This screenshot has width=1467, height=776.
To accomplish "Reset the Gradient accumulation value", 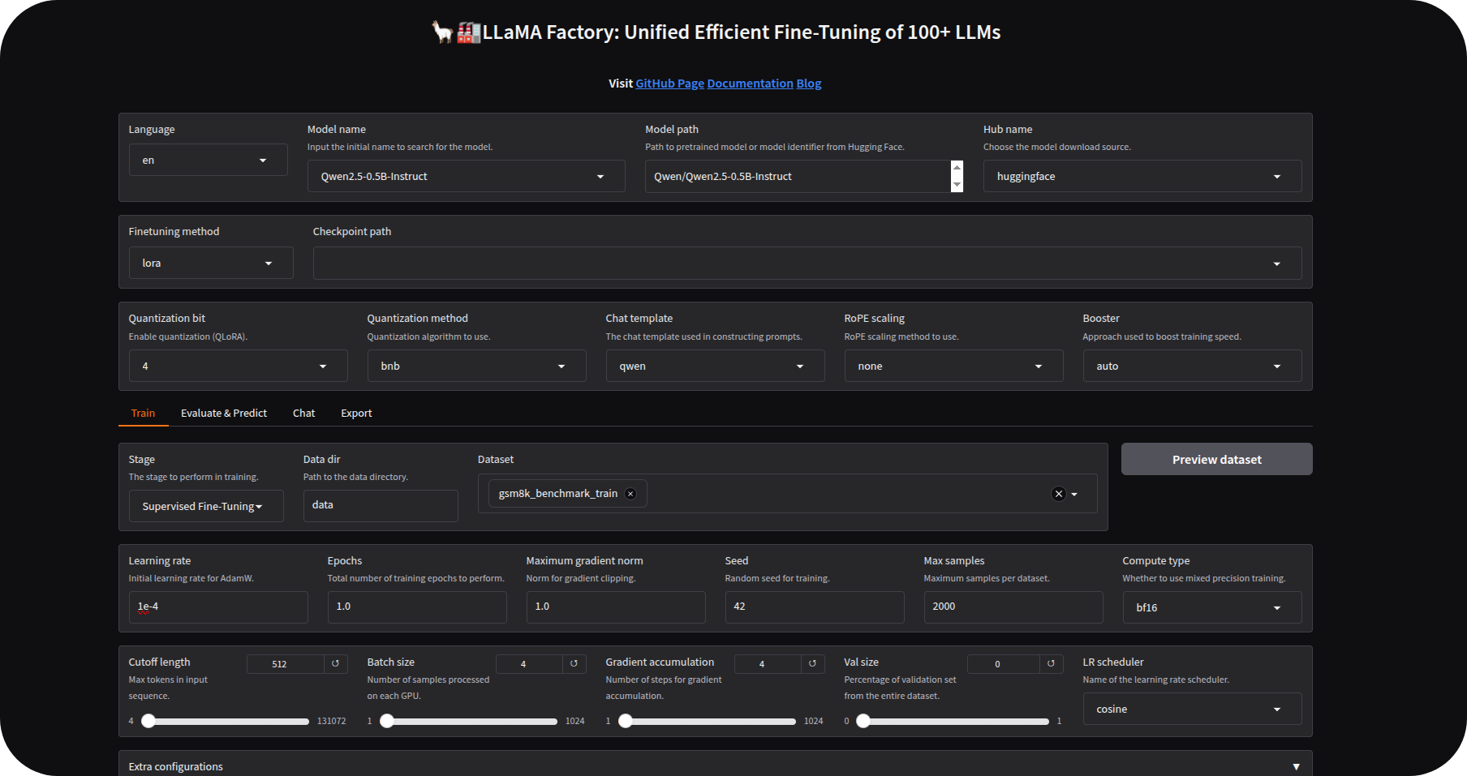I will [813, 663].
